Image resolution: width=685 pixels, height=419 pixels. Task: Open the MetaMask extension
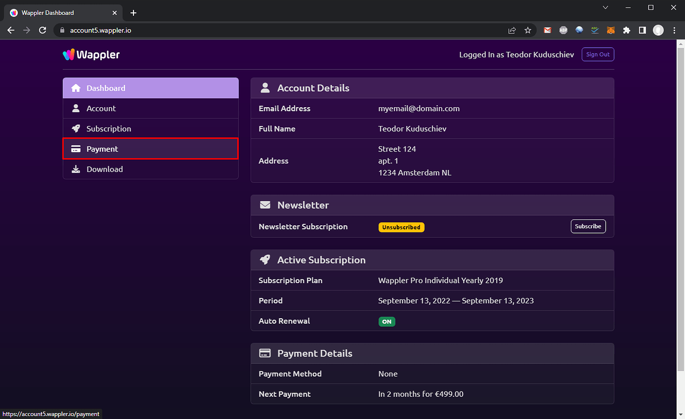click(x=611, y=30)
